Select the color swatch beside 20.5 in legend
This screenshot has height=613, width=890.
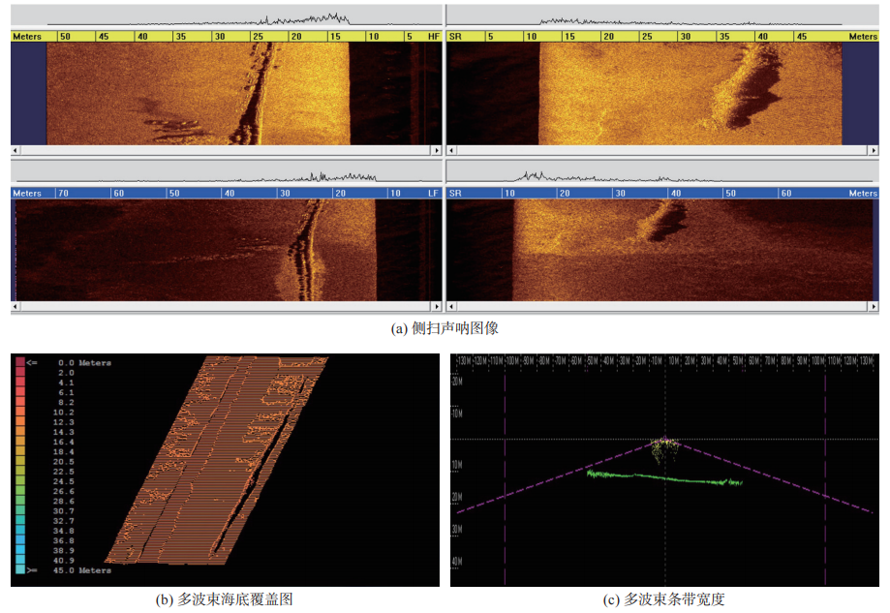20,462
